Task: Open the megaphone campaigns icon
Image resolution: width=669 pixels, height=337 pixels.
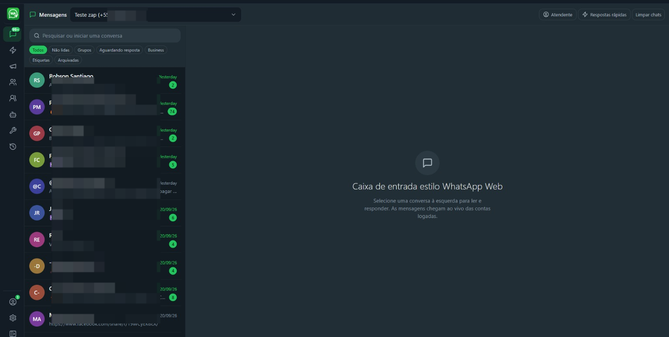Action: pos(13,66)
